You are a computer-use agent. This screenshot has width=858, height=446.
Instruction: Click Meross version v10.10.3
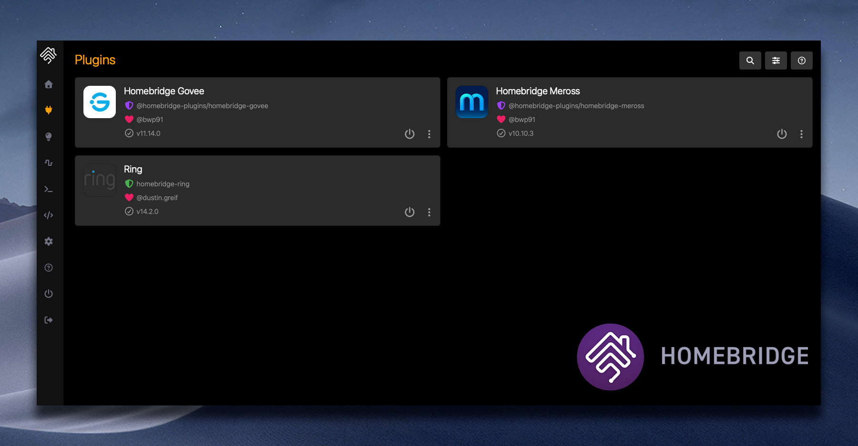pos(521,133)
